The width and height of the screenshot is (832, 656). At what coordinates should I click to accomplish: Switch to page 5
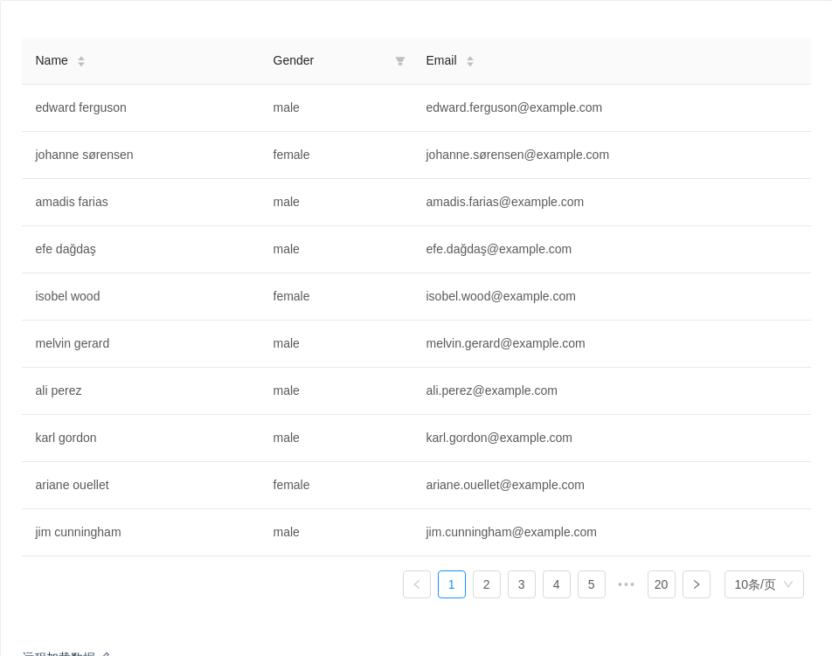(x=592, y=584)
